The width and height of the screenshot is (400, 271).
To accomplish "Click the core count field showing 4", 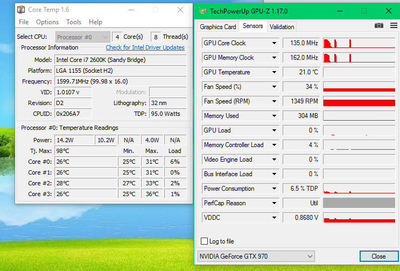I will tap(117, 37).
